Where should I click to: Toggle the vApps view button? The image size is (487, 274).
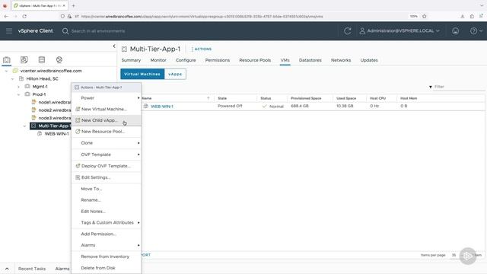tap(175, 75)
